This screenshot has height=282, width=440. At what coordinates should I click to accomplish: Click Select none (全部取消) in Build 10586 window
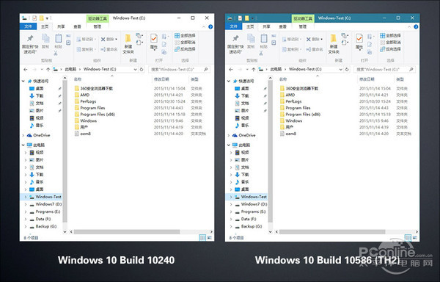point(390,43)
